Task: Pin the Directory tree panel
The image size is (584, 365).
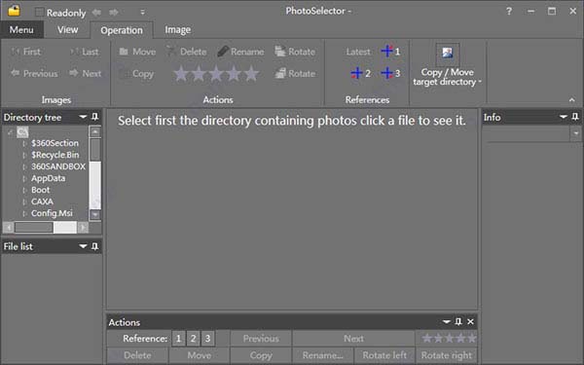Action: pyautogui.click(x=95, y=117)
